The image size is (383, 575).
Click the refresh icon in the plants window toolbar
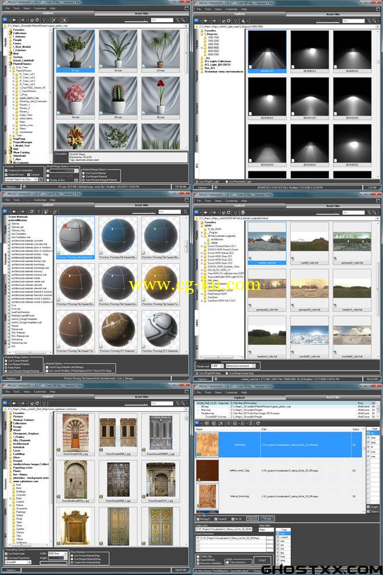[37, 20]
